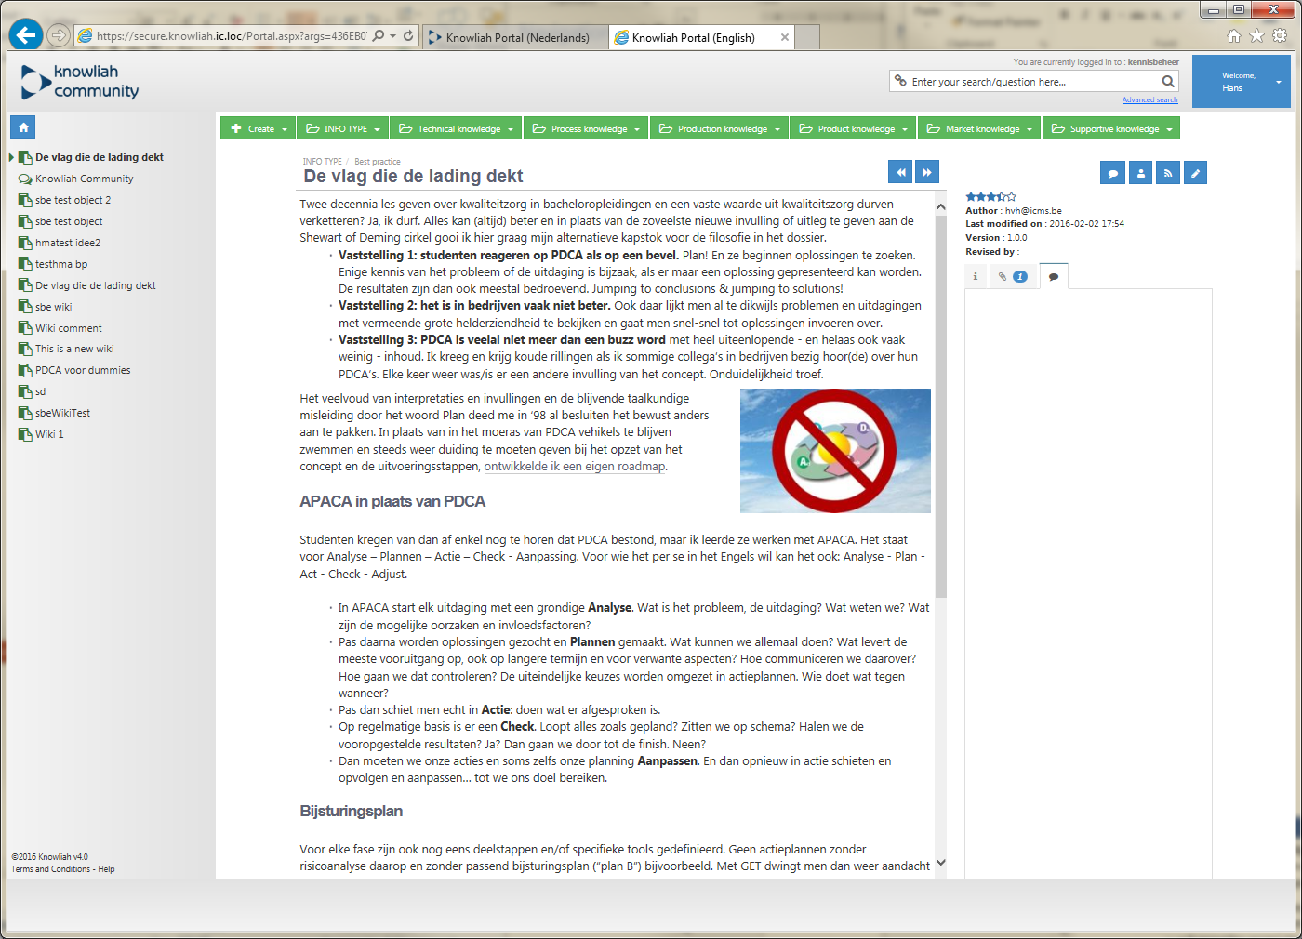Go to previous article with rewind button
Image resolution: width=1302 pixels, height=939 pixels.
900,172
